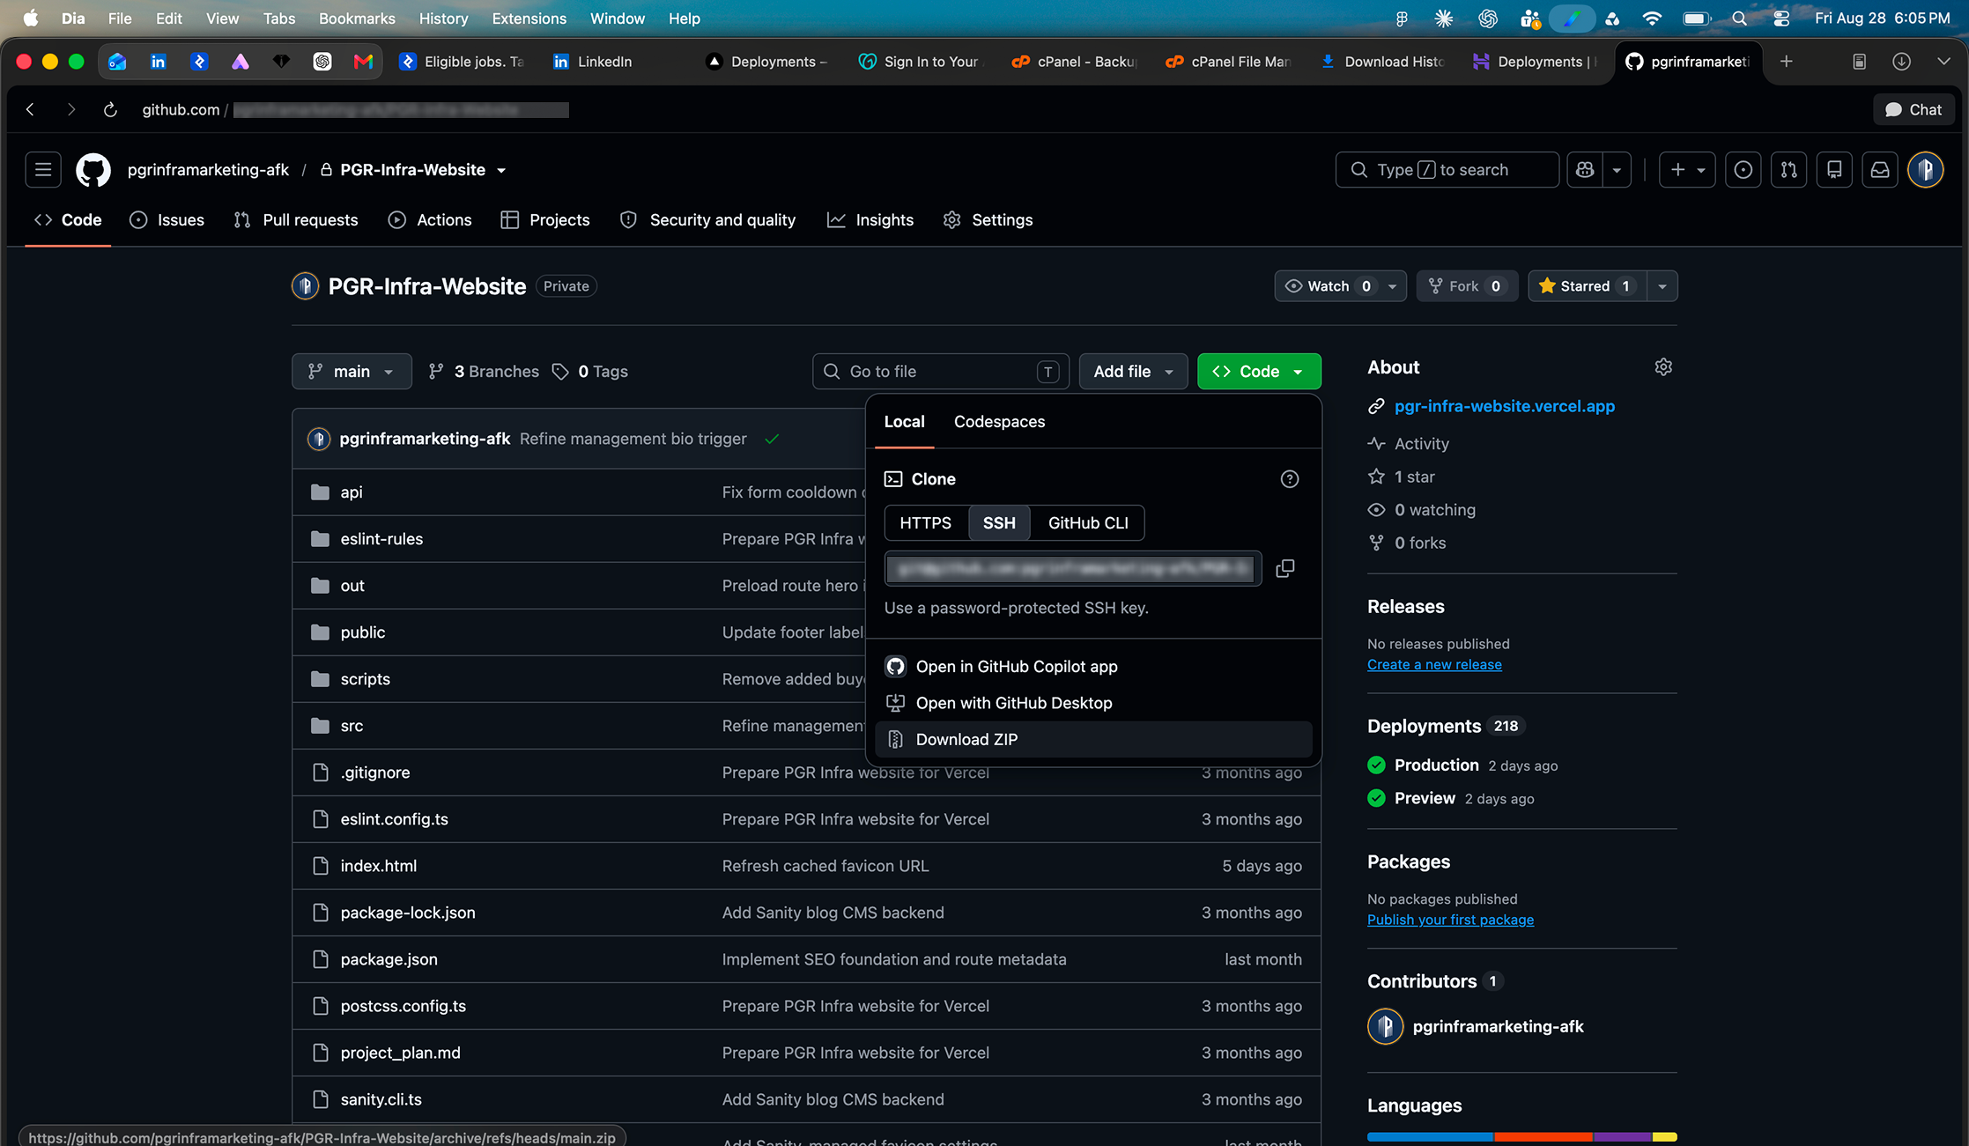The width and height of the screenshot is (1969, 1146).
Task: Open the user profile avatar menu
Action: coord(1926,170)
